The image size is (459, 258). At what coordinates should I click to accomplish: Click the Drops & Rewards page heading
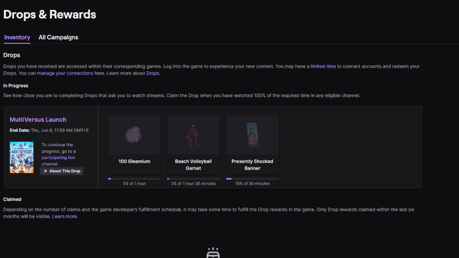tap(49, 15)
